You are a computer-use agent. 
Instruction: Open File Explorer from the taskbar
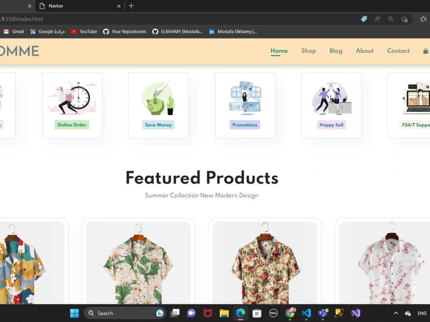[224, 313]
